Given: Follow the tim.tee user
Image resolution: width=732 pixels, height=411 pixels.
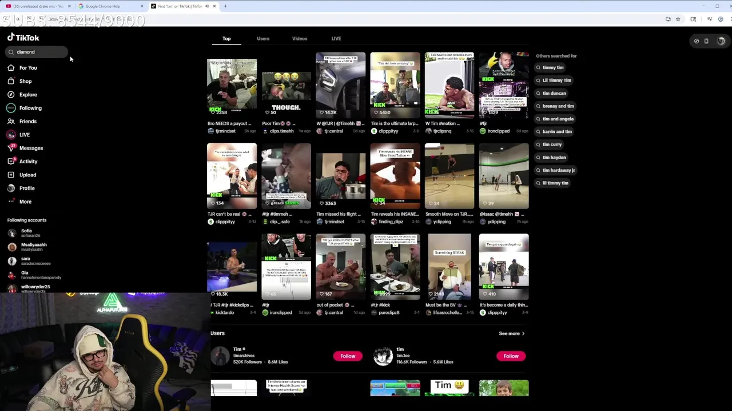Looking at the screenshot, I should pyautogui.click(x=511, y=356).
